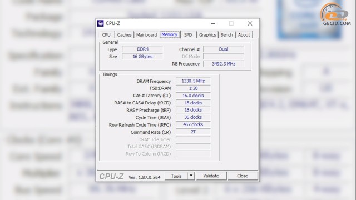Click the Tools button

pyautogui.click(x=176, y=176)
